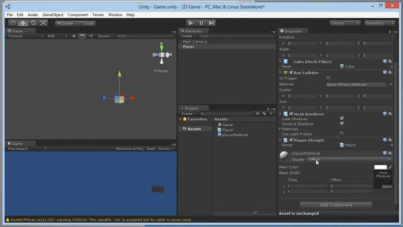Screen dimensions: 403x227
Task: Disable the Mesh Renderer component
Action: [291, 113]
